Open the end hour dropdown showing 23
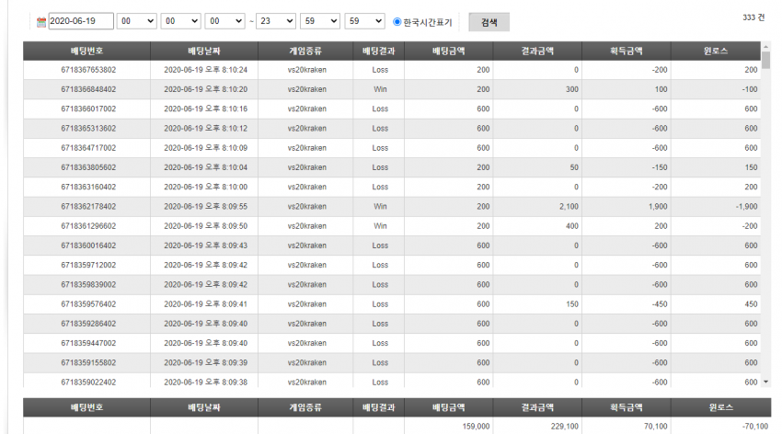Viewport: 782px width, 434px height. 276,21
